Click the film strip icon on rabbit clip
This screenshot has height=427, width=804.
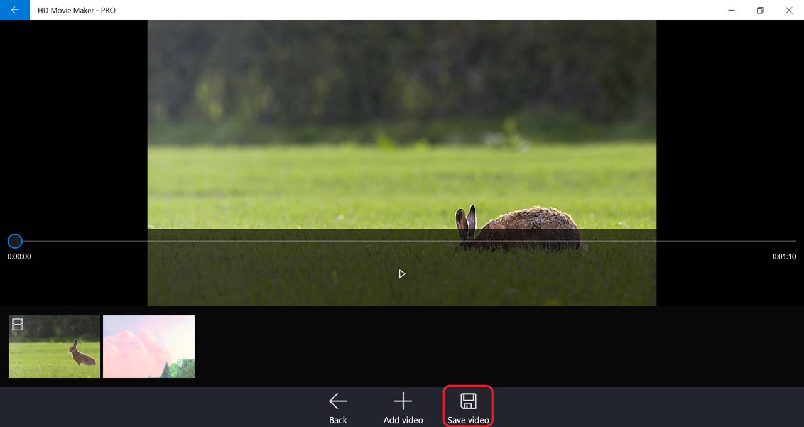pos(18,325)
